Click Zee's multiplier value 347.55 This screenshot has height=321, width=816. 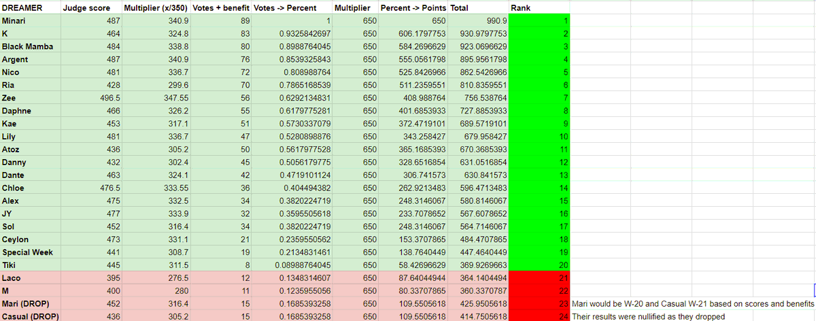click(x=157, y=99)
